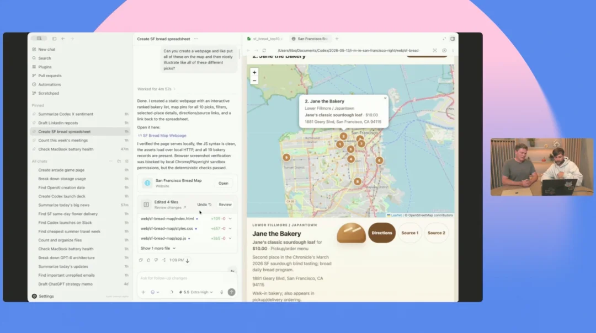Screen dimensions: 596x333
Task: Open the San Francisco Bread Map website
Action: click(x=223, y=184)
